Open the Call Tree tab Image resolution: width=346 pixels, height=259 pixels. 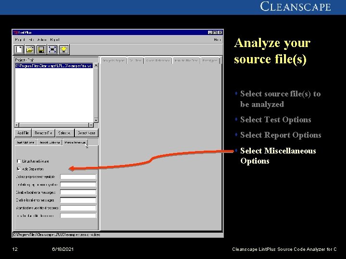tap(135, 60)
